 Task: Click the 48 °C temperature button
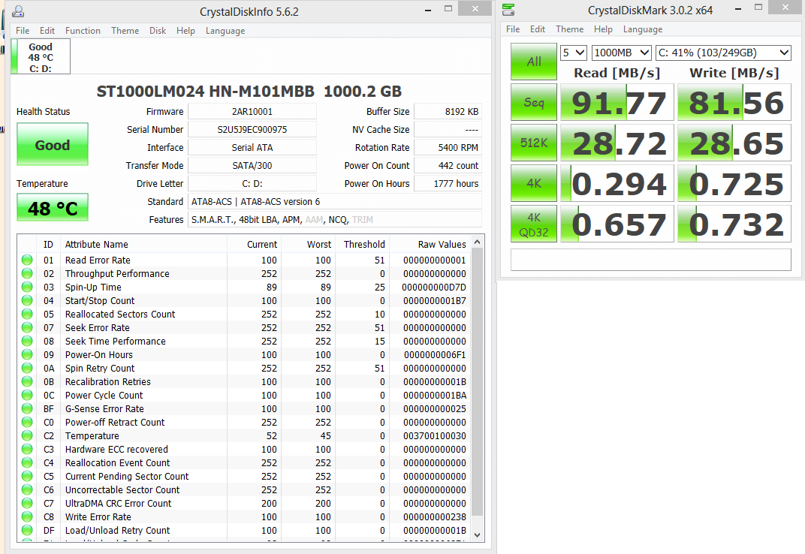click(53, 207)
